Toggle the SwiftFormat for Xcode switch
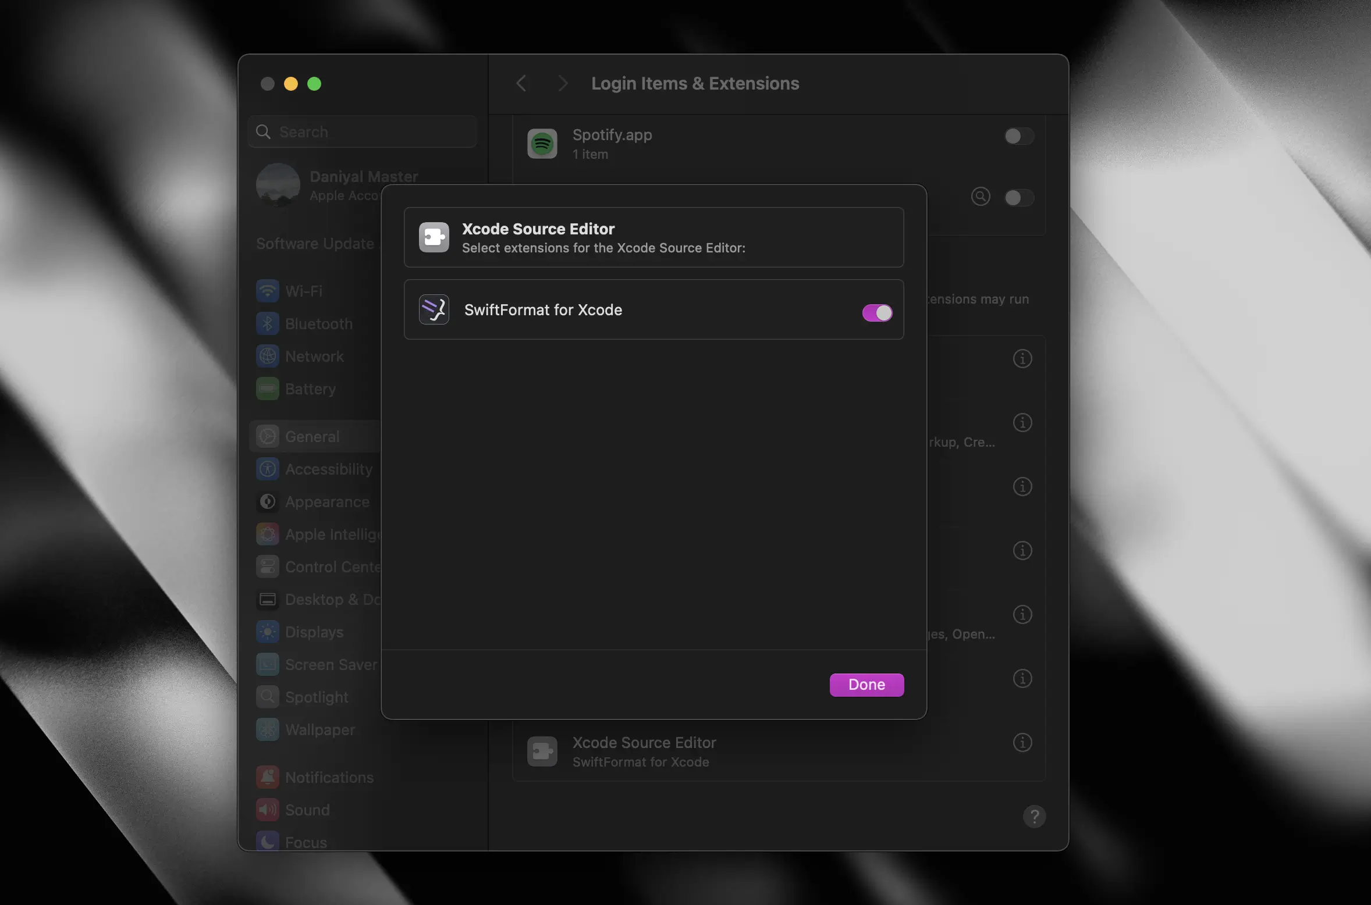This screenshot has width=1371, height=905. point(877,313)
